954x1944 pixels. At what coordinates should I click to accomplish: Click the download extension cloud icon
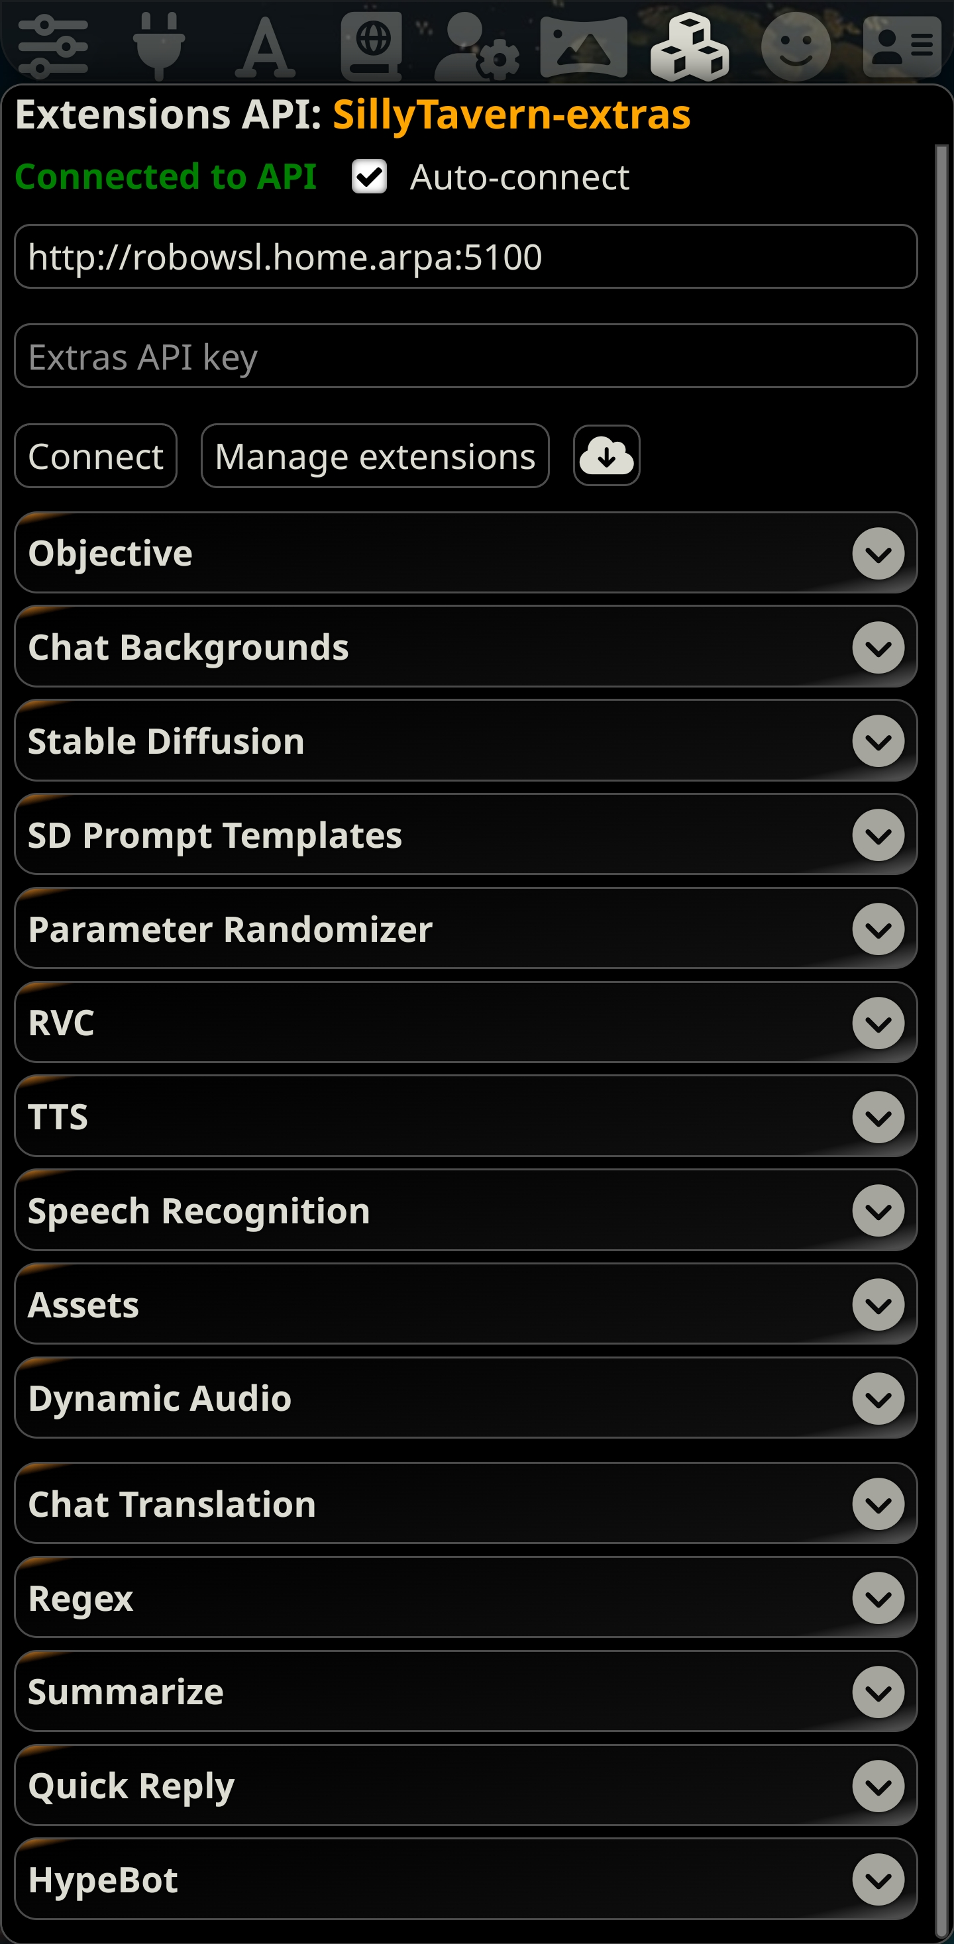606,455
